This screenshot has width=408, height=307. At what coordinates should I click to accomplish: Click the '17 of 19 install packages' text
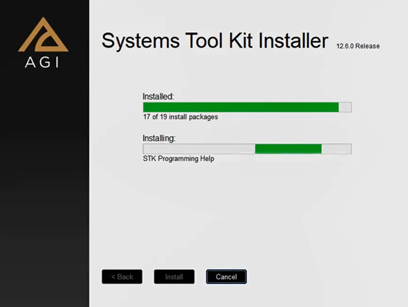[x=180, y=117]
